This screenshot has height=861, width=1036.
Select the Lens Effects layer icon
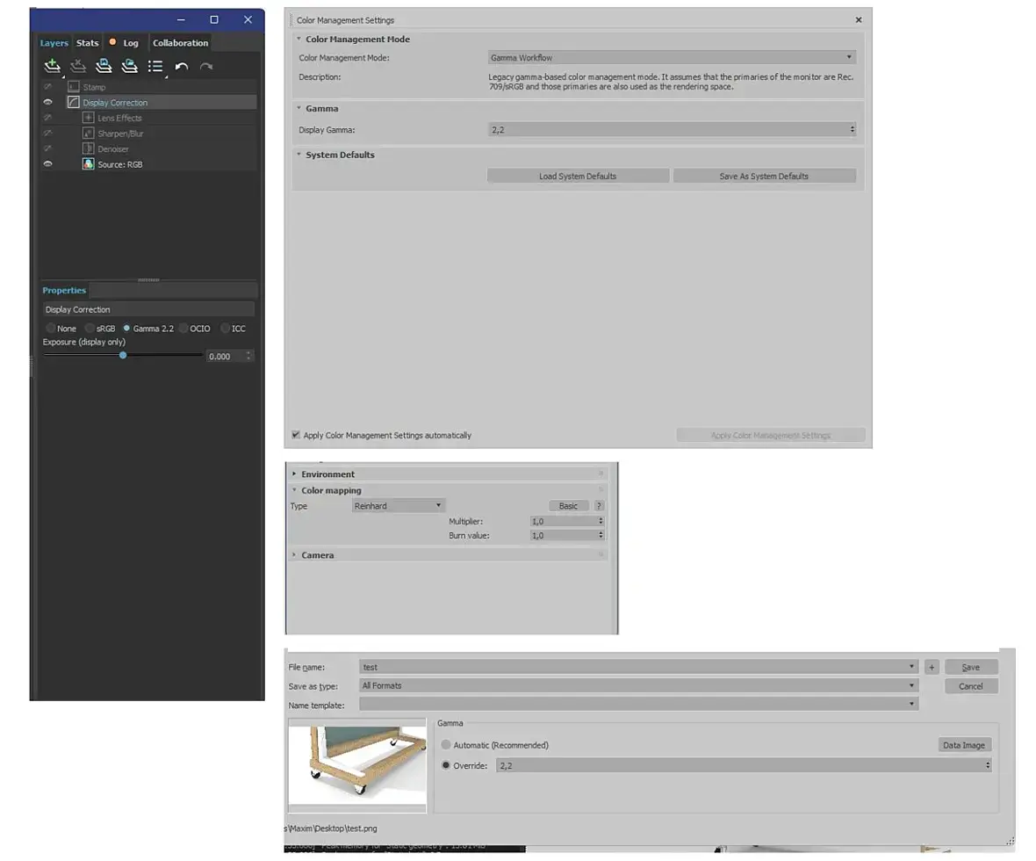(x=88, y=118)
